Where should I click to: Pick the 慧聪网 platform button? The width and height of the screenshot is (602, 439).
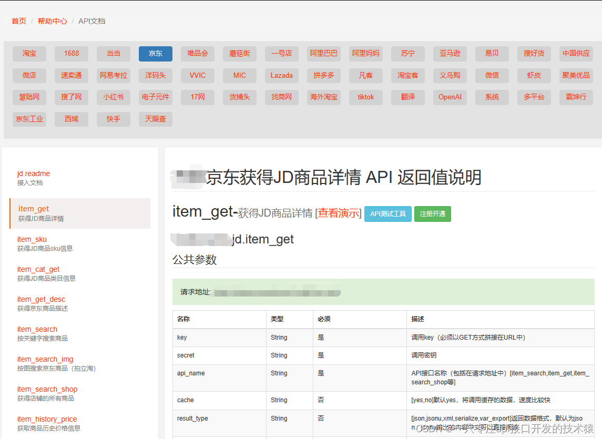pyautogui.click(x=29, y=97)
